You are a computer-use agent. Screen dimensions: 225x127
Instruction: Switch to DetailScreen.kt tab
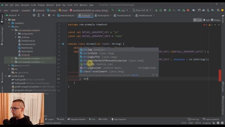(144, 16)
